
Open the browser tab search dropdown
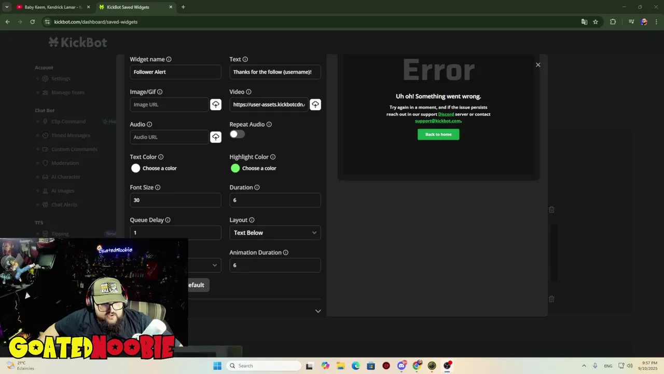pyautogui.click(x=7, y=7)
